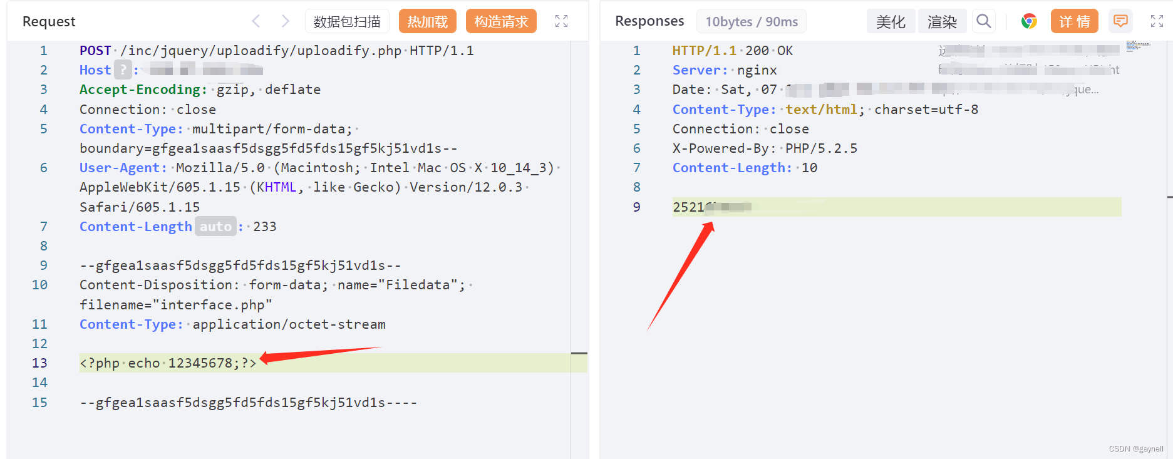Viewport: 1173px width, 459px height.
Task: Click the User-Agent Mozilla/5.0 line
Action: point(319,168)
